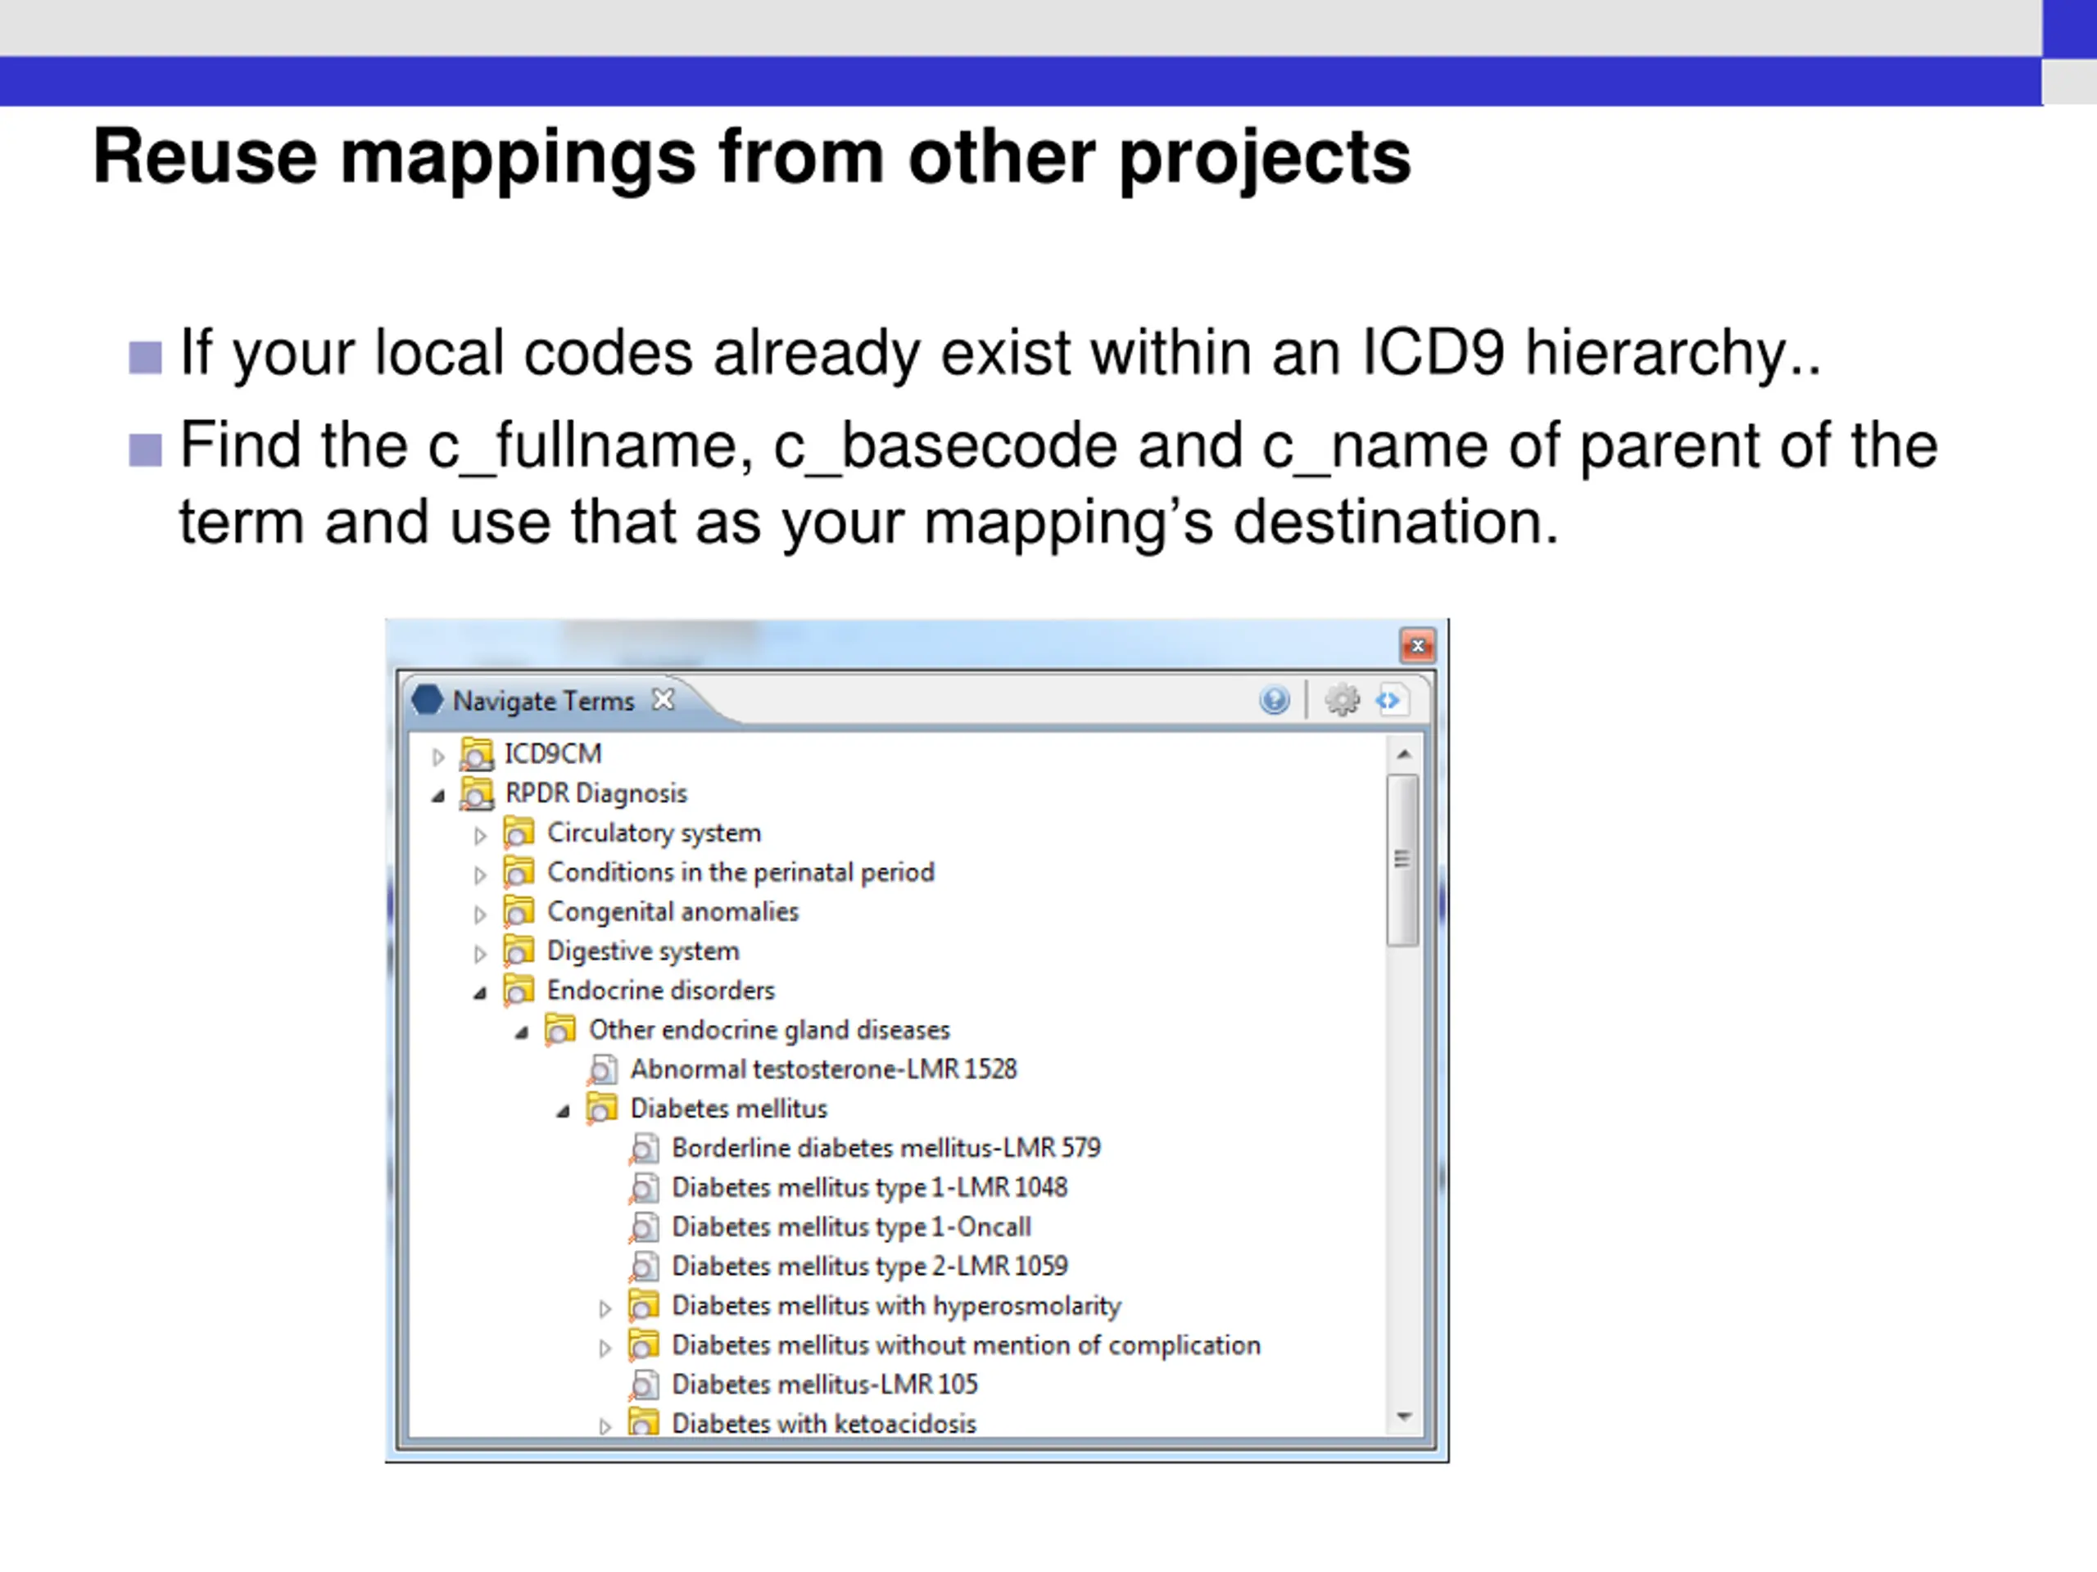
Task: Expand the ICD9CM tree node
Action: [x=438, y=757]
